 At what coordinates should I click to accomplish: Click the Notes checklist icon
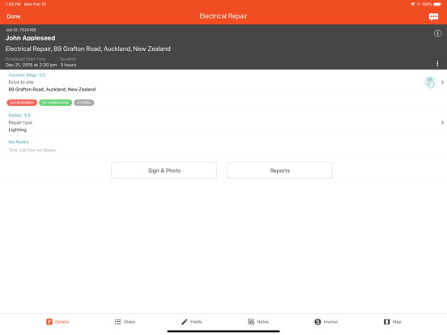tap(251, 321)
